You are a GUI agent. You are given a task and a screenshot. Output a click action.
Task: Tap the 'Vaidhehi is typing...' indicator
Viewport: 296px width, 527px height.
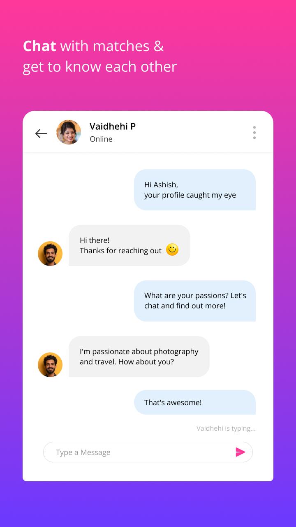226,428
